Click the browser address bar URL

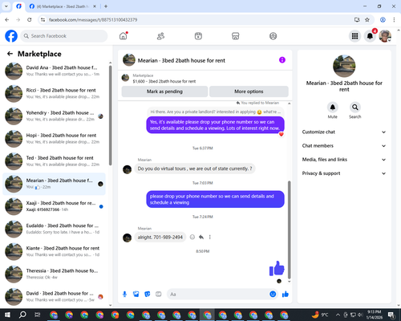[x=93, y=20]
